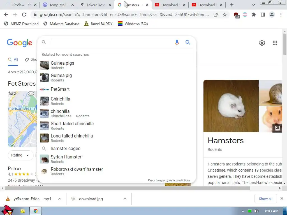Open a new browser tab
287x215 pixels.
tap(232, 5)
